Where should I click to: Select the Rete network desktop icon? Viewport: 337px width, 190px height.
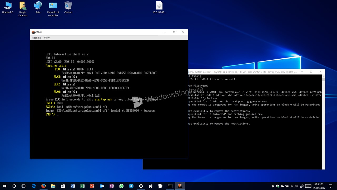[38, 7]
